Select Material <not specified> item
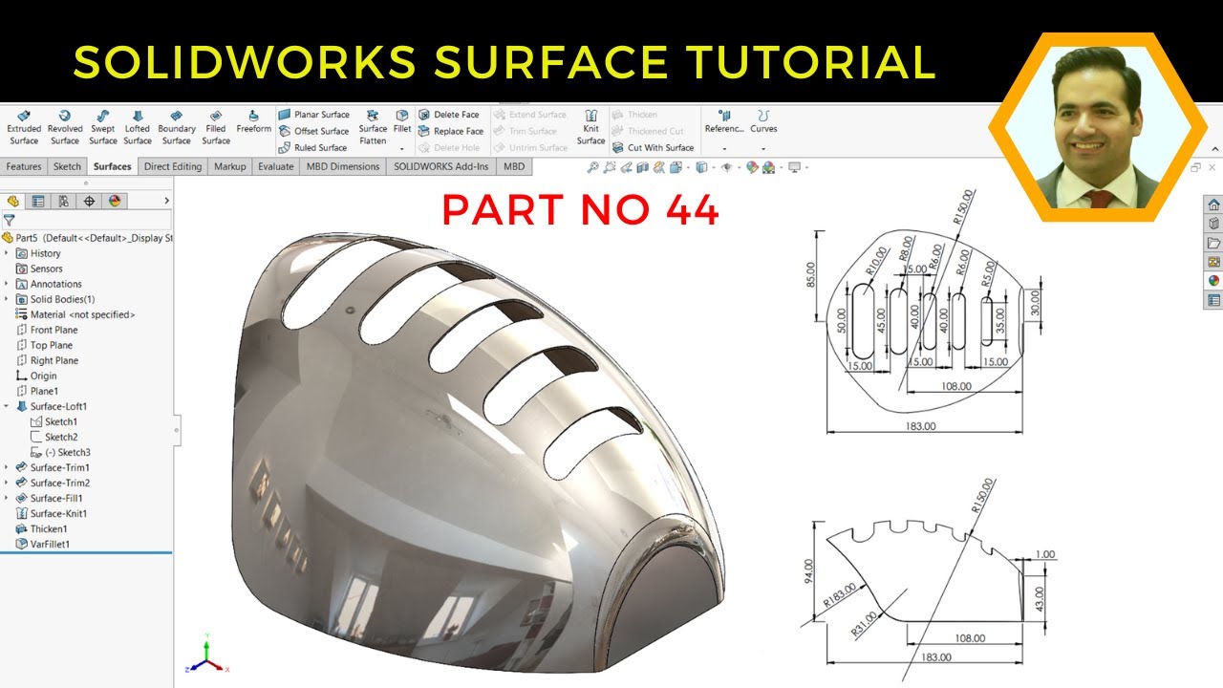1223x688 pixels. pyautogui.click(x=75, y=314)
